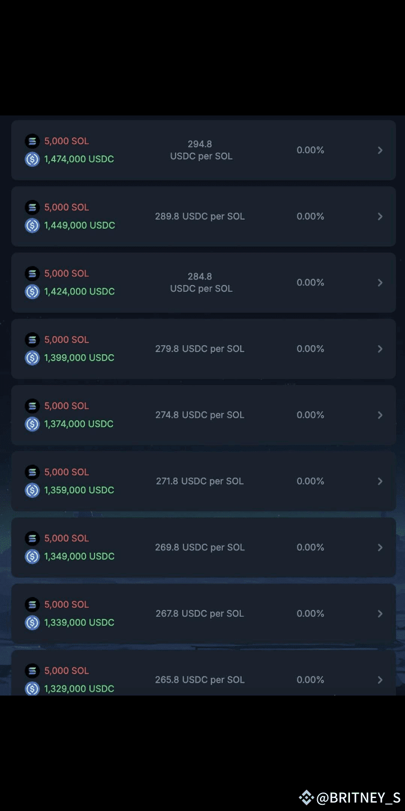Select the SOL token icon in the 289.8 row

[x=31, y=207]
